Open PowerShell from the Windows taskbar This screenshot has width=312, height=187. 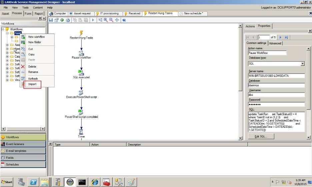coord(34,182)
